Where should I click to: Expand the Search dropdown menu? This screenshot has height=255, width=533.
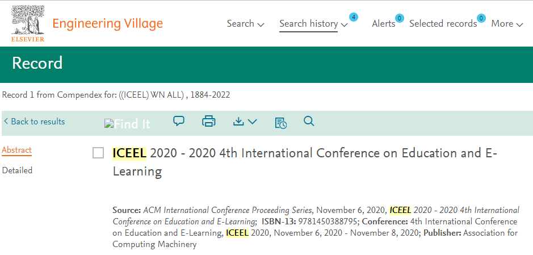tap(245, 24)
